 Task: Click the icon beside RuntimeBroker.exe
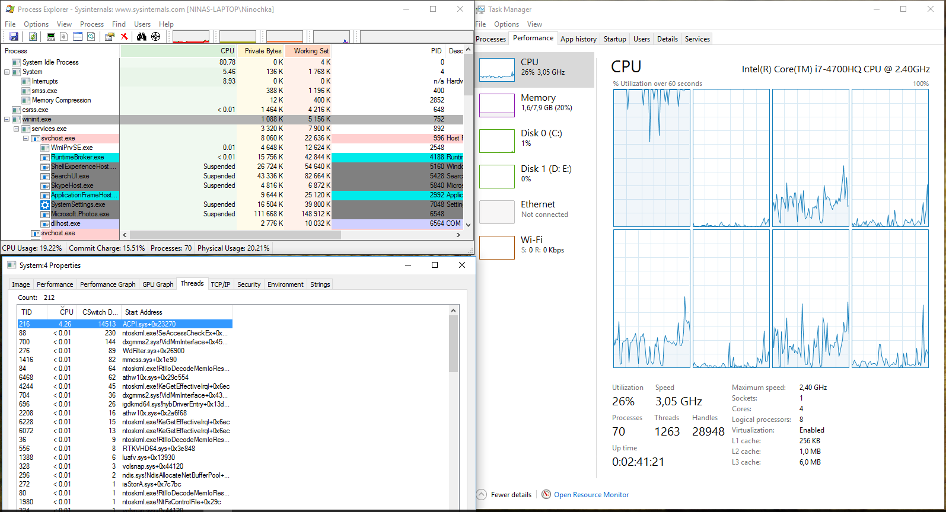[45, 157]
